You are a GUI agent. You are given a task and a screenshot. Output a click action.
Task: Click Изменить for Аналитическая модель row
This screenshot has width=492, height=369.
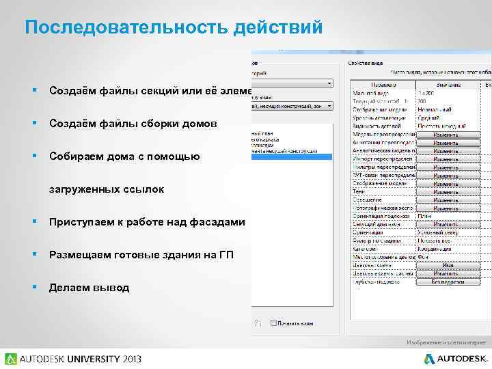click(448, 151)
